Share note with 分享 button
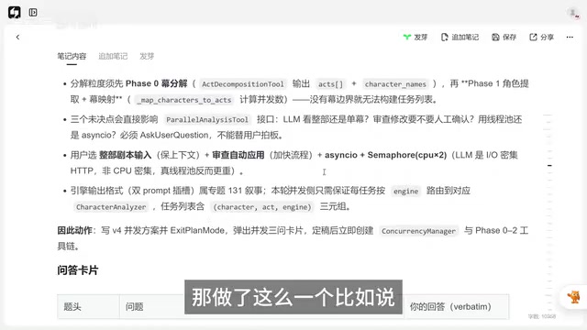The image size is (587, 330). (x=541, y=37)
